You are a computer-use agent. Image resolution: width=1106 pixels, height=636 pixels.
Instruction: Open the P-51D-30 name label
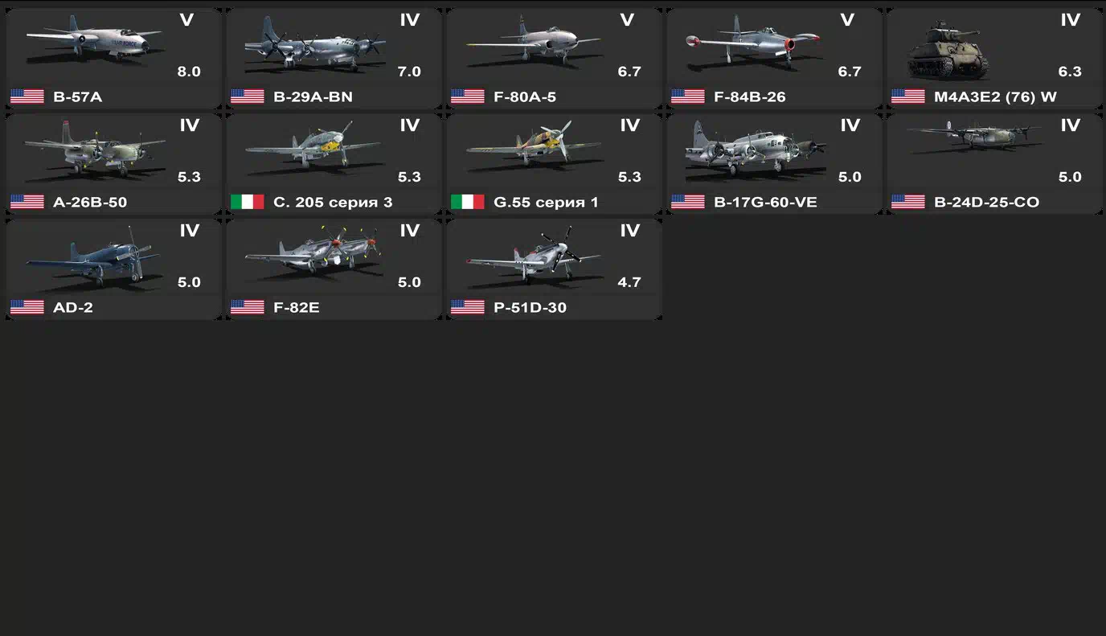pos(530,307)
